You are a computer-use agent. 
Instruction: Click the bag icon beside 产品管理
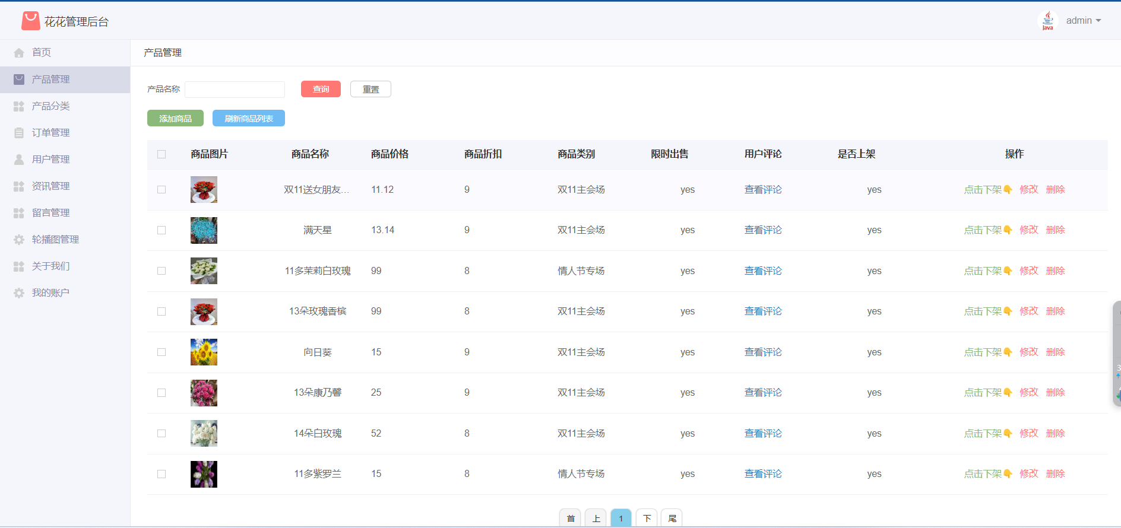click(19, 79)
